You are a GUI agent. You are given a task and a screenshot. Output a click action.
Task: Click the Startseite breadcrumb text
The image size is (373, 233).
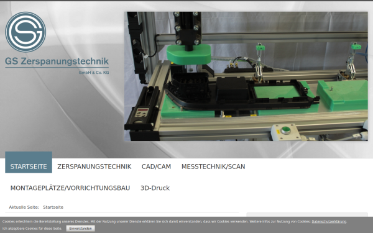click(x=53, y=207)
